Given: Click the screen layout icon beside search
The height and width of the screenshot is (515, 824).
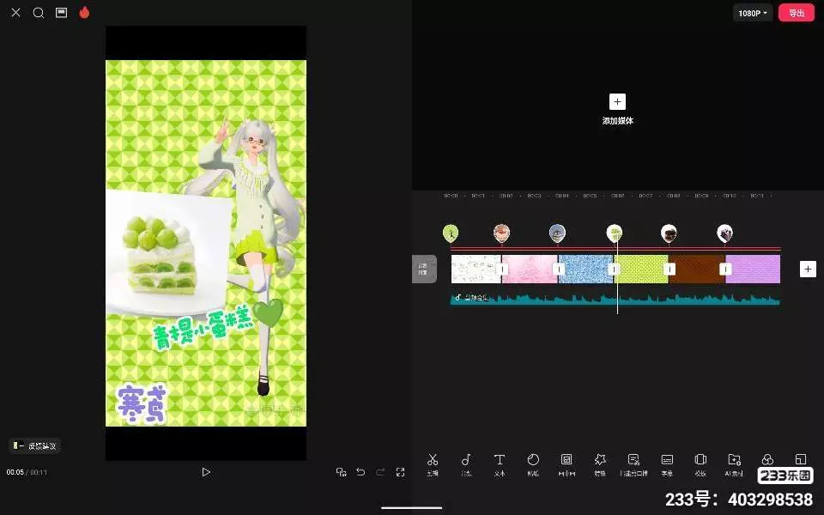Looking at the screenshot, I should click(x=62, y=13).
